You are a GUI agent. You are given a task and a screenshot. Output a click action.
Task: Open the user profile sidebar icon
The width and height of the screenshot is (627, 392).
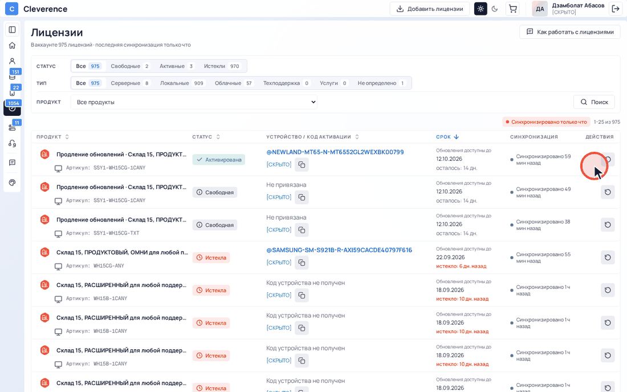pos(12,61)
